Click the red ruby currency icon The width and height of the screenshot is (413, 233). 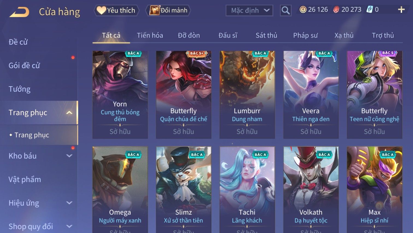[x=336, y=10]
